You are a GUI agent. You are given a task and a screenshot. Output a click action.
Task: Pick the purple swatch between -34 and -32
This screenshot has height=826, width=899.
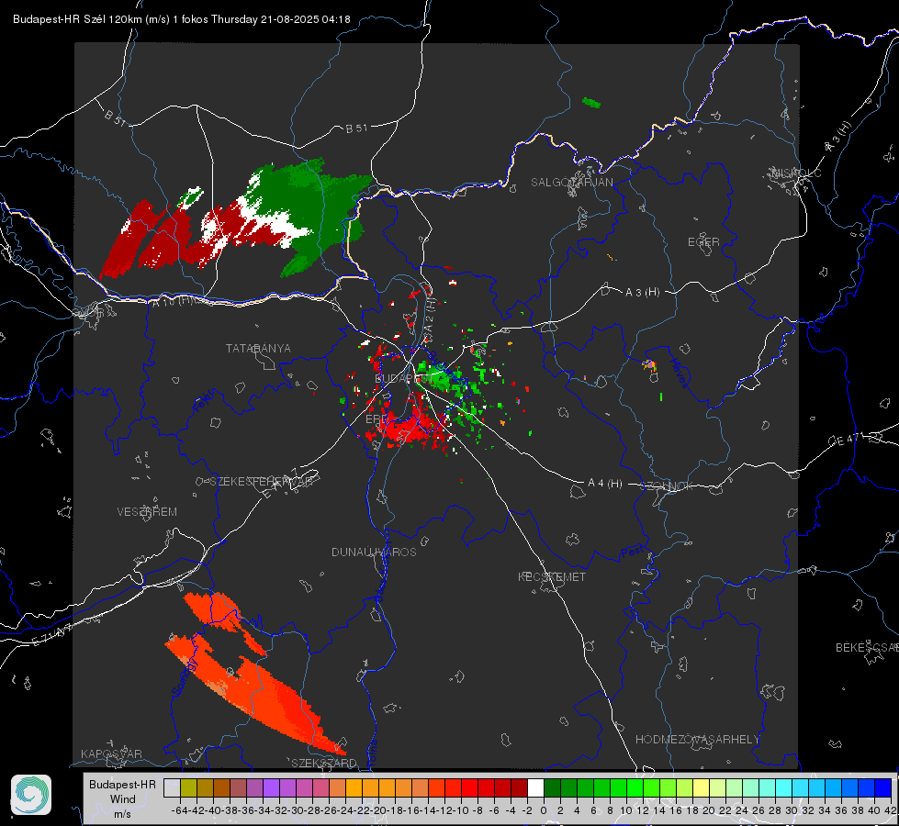[x=271, y=787]
